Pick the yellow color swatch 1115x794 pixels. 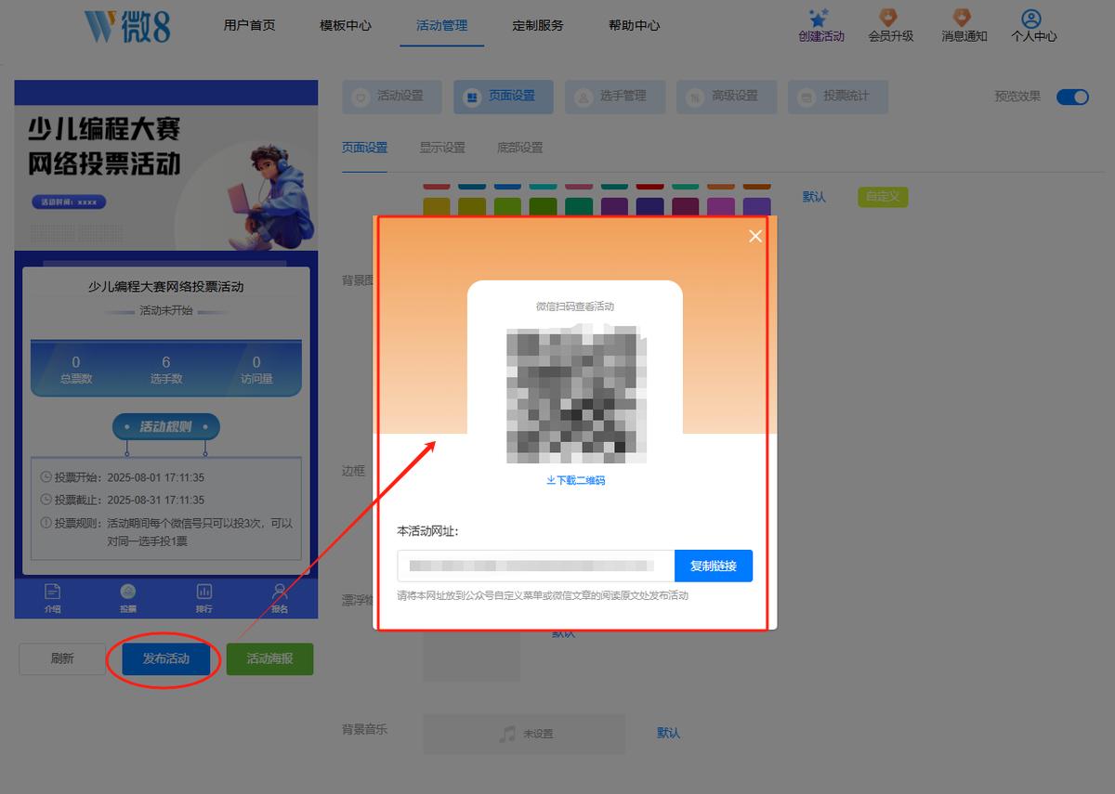[x=437, y=206]
